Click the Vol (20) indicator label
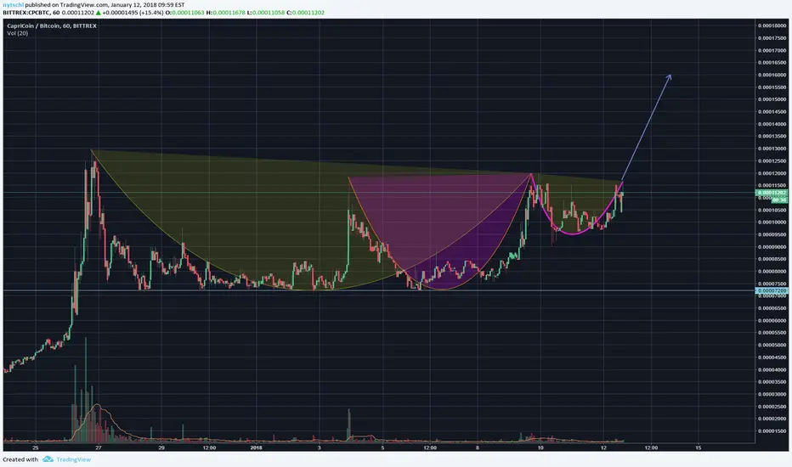 (18, 33)
